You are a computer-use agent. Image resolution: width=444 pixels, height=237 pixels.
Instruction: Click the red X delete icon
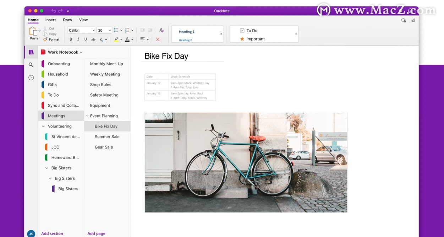pyautogui.click(x=158, y=39)
